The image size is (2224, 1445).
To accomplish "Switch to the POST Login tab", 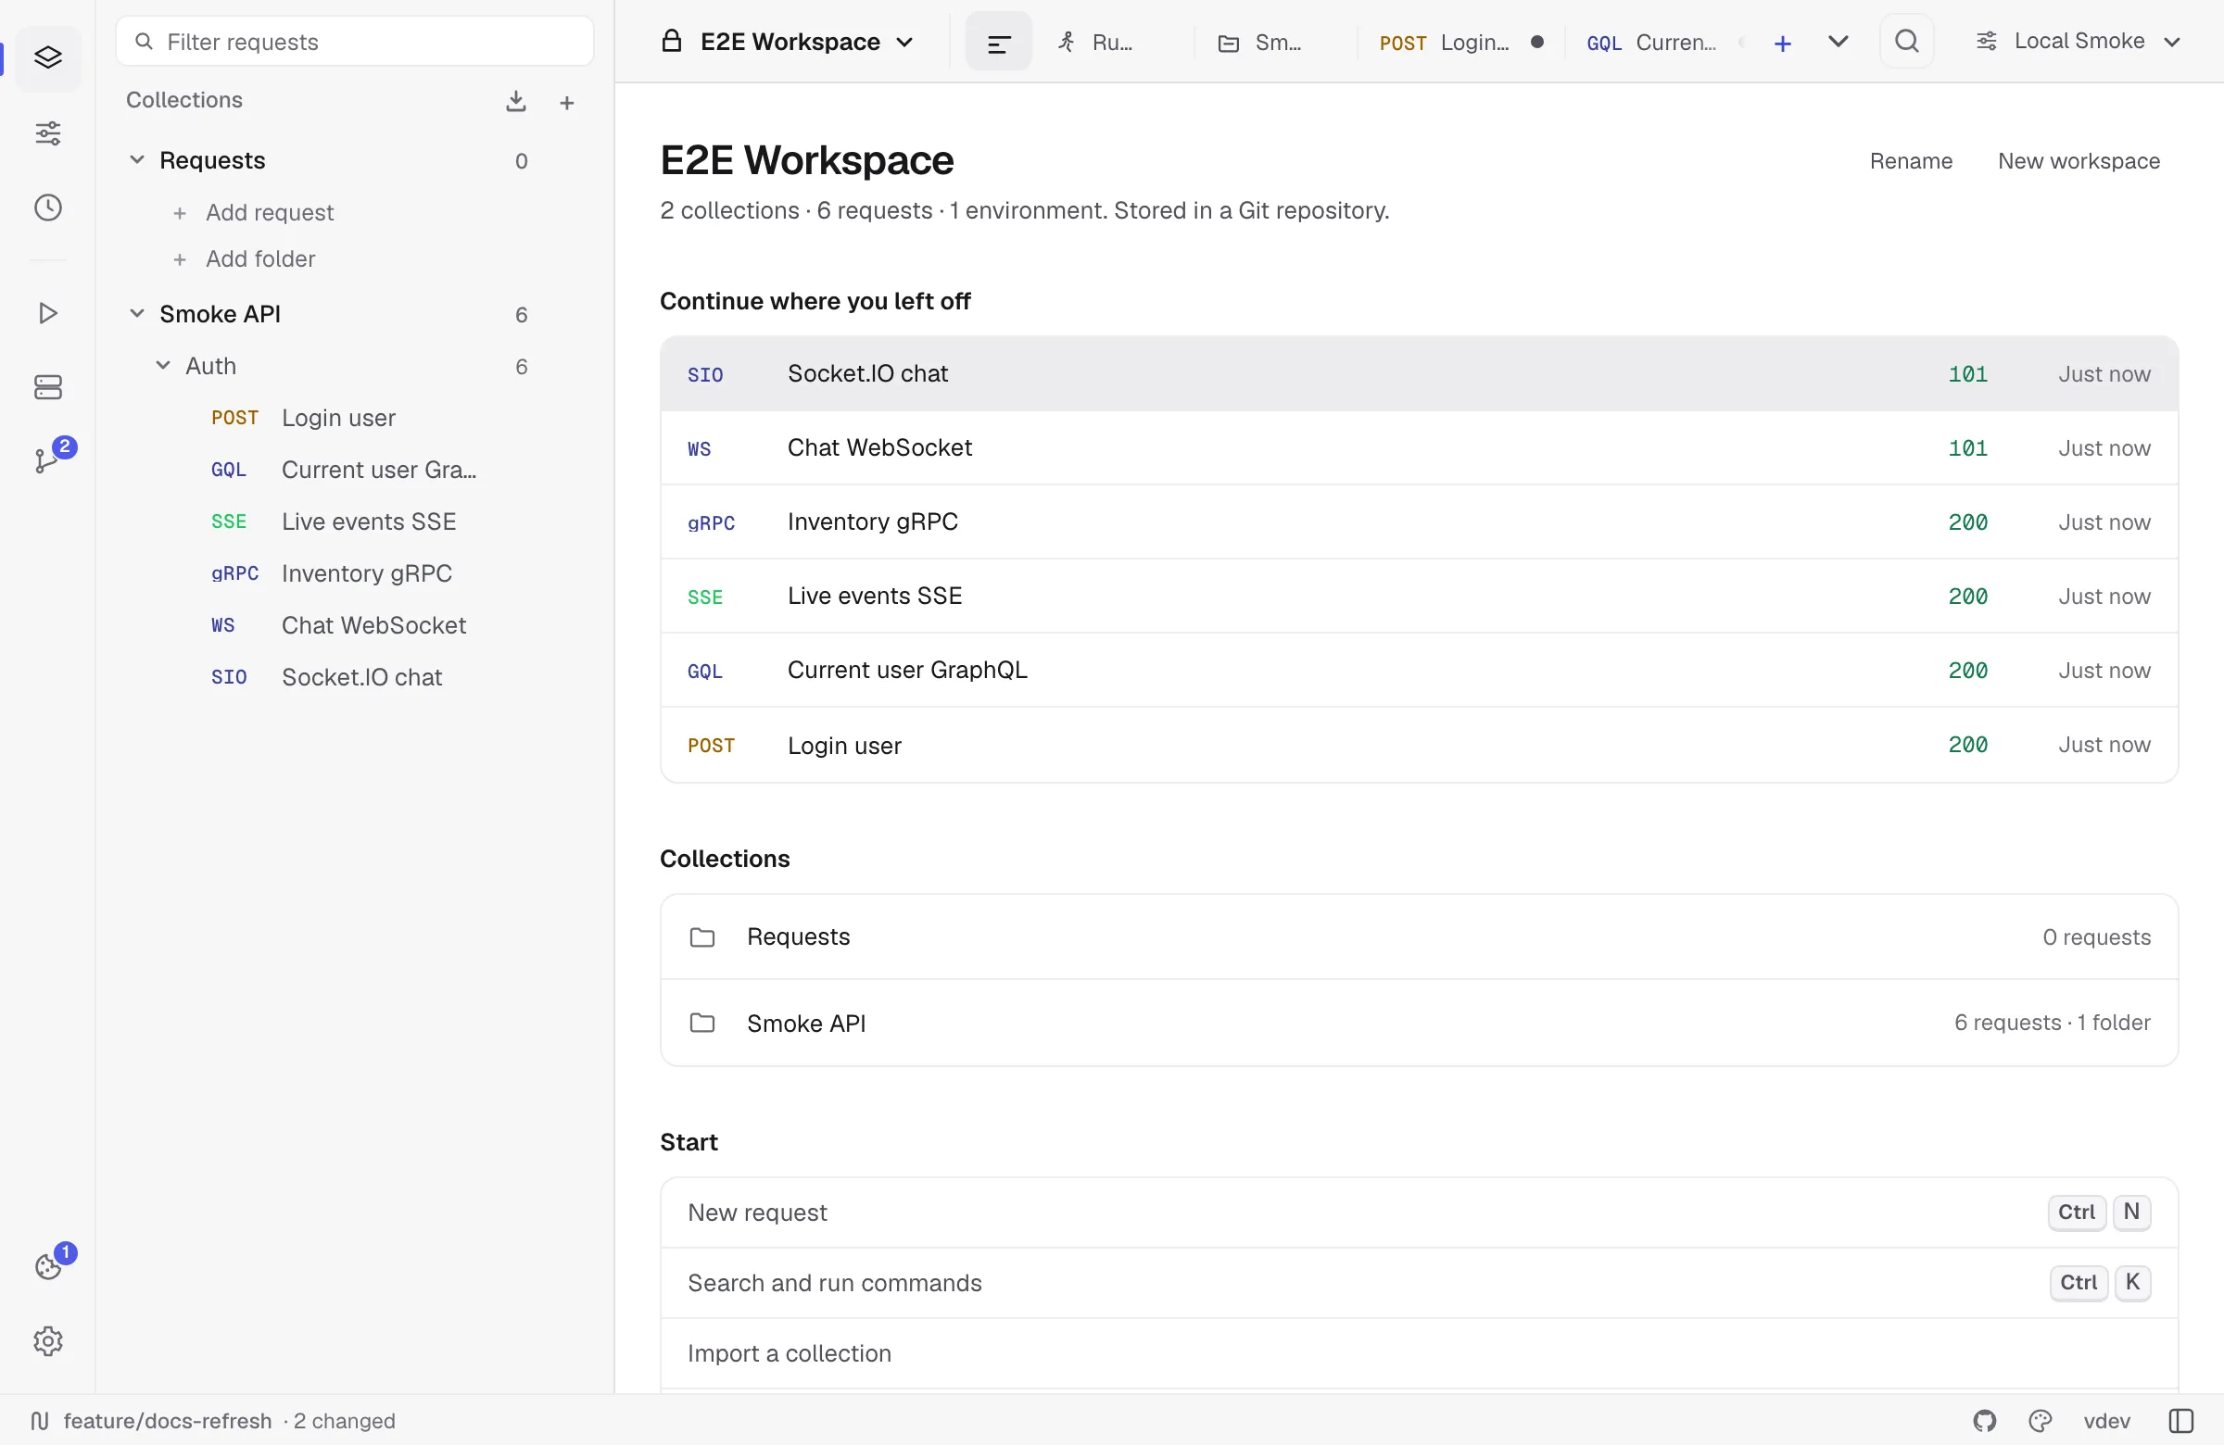I will (x=1460, y=42).
